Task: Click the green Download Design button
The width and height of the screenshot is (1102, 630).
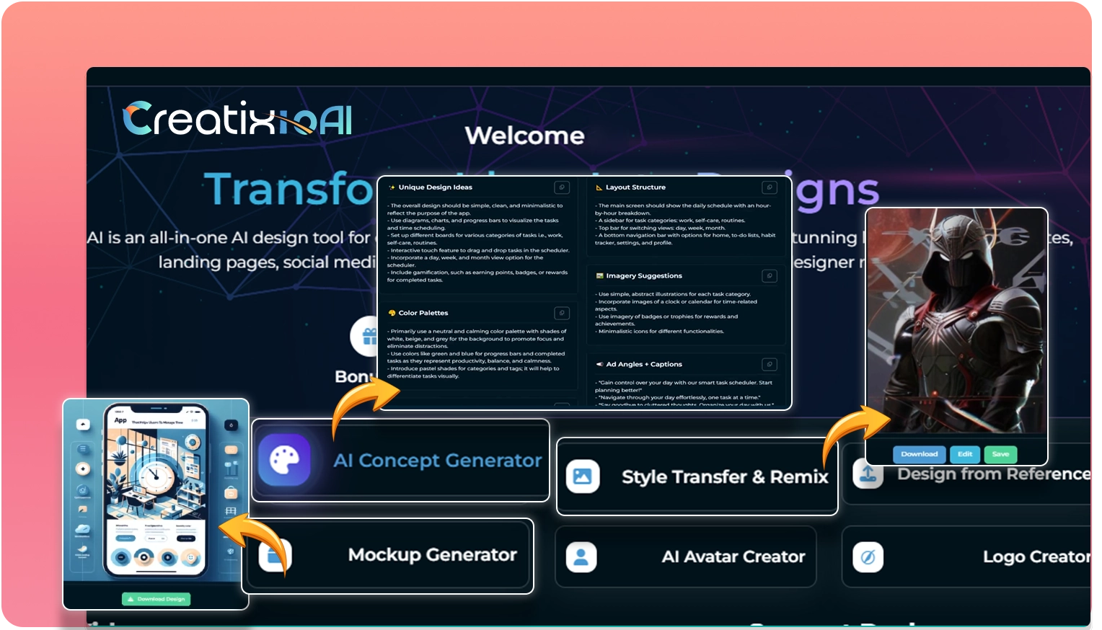Action: tap(156, 599)
